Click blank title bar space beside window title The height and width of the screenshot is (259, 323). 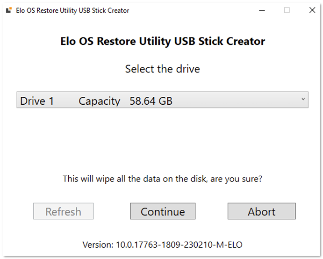192,10
